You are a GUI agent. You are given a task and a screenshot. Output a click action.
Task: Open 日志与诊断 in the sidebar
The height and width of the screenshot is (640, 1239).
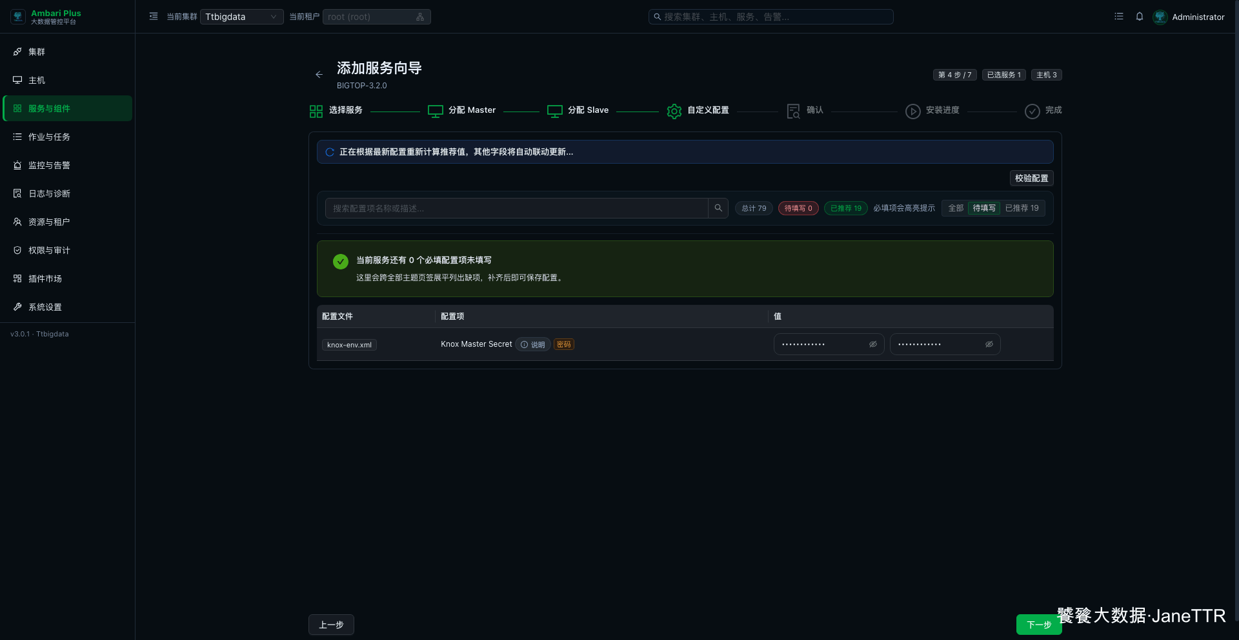point(68,193)
